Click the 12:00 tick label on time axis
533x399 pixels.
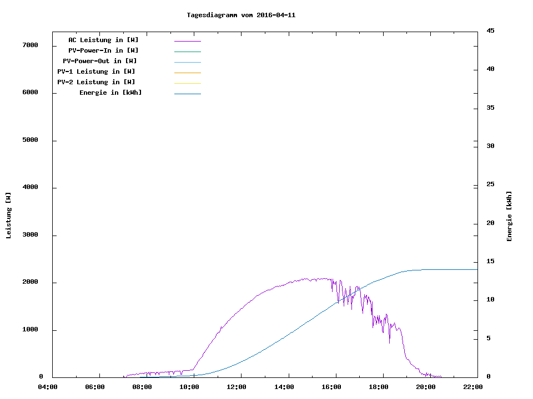[237, 387]
